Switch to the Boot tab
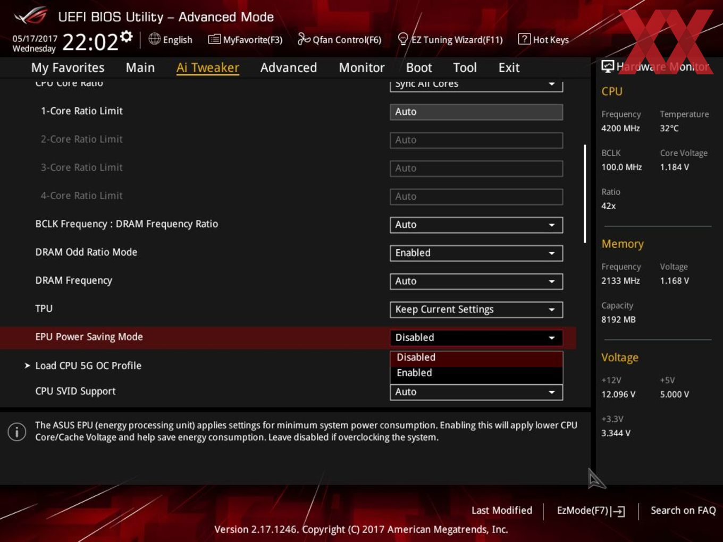Image resolution: width=723 pixels, height=542 pixels. tap(419, 67)
